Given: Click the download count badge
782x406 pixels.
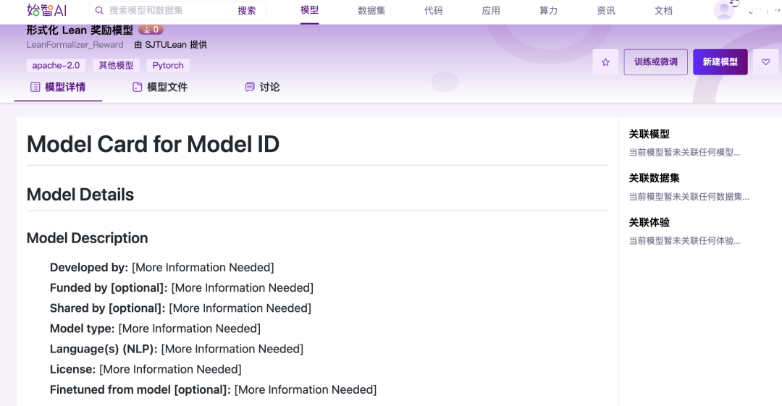Looking at the screenshot, I should click(x=151, y=30).
